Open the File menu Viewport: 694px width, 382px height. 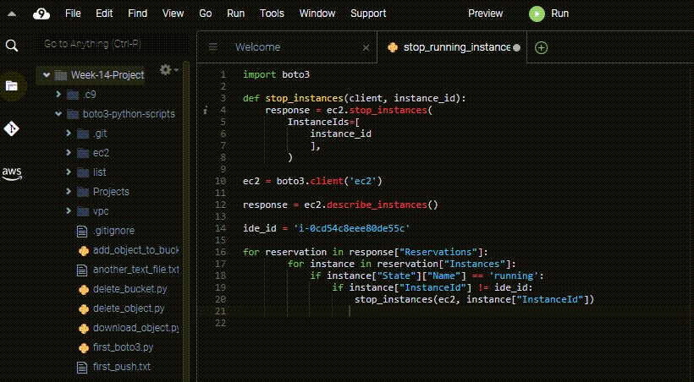tap(73, 14)
